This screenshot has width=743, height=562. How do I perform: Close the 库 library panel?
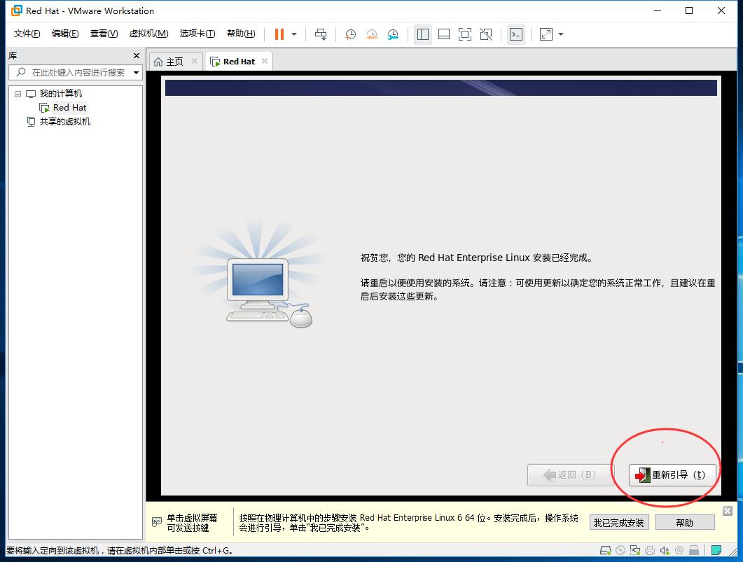(x=137, y=56)
